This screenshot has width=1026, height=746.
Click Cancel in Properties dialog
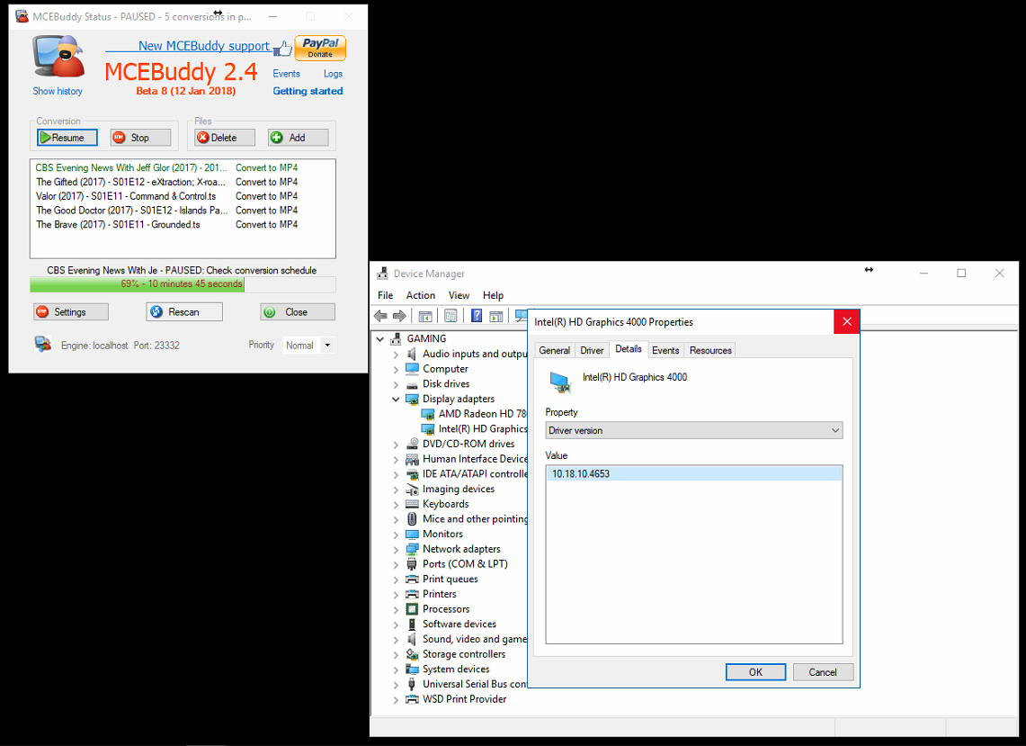pyautogui.click(x=823, y=672)
